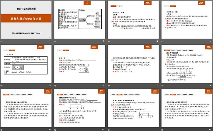Click the 第一PPT模板网 WWW.1PPT.COM text on slide 1

[x=26, y=33]
